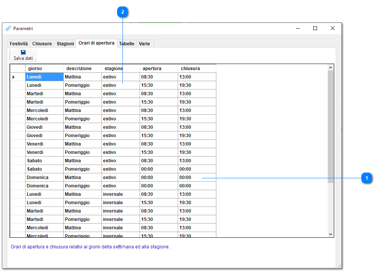
Task: Click the stagione column header
Action: click(121, 69)
